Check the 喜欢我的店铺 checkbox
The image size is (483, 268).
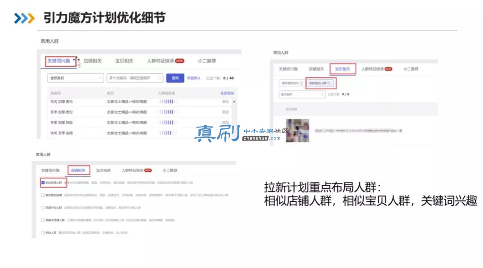click(43, 195)
